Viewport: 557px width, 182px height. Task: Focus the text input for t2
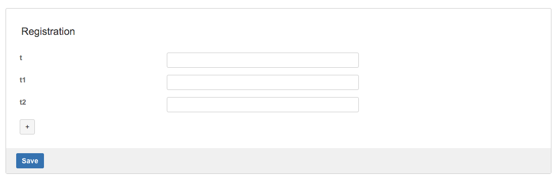coord(262,105)
